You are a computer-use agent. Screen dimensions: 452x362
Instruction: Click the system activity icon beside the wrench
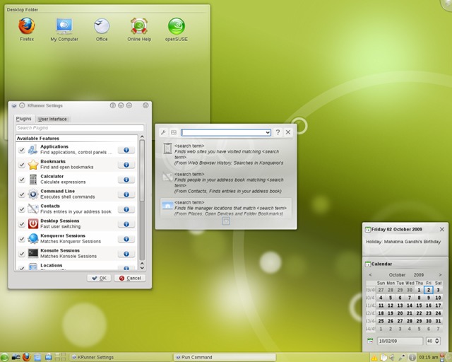[x=174, y=132]
